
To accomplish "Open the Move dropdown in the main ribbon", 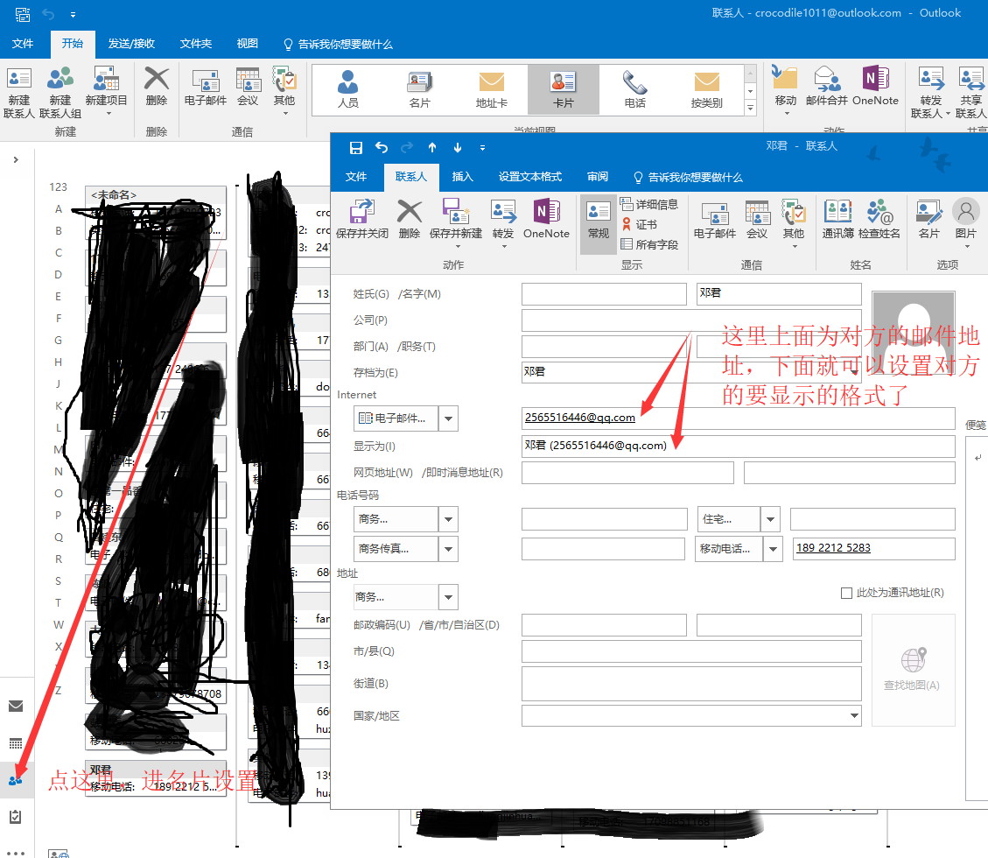I will (785, 91).
